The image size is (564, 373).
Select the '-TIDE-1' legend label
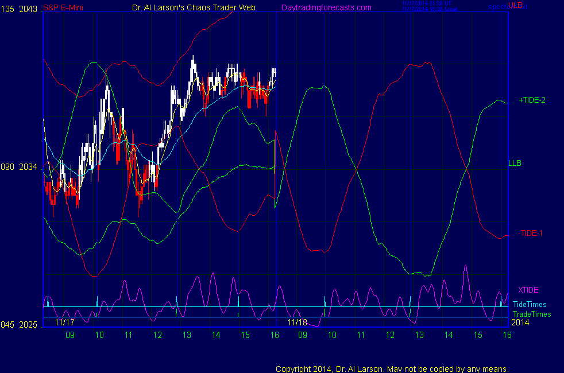click(530, 233)
